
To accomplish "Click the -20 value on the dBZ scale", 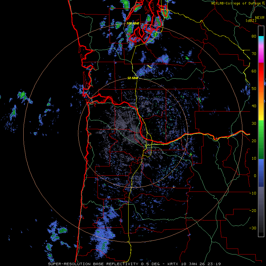I will (x=253, y=211).
